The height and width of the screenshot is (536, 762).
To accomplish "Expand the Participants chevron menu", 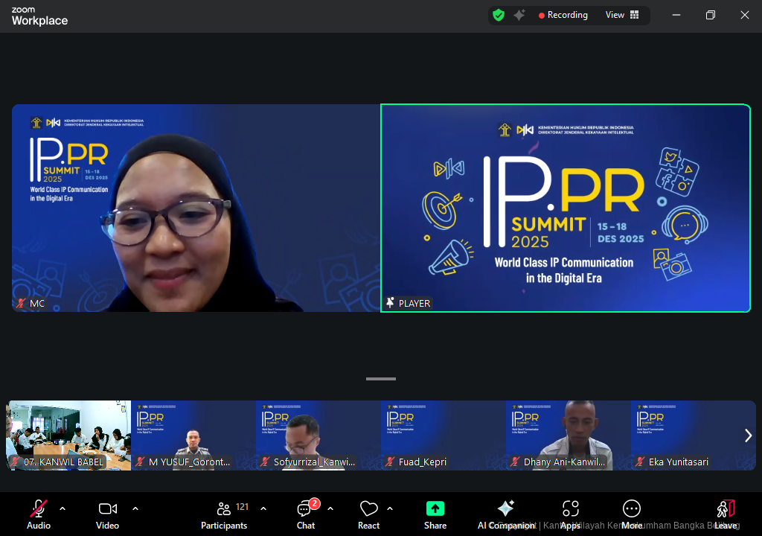I will [x=262, y=507].
